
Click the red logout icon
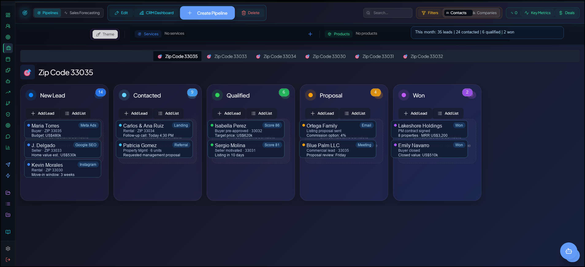(8, 260)
